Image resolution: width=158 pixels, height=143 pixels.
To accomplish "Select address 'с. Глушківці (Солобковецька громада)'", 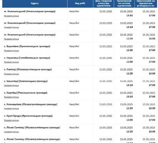I will tap(27, 58).
